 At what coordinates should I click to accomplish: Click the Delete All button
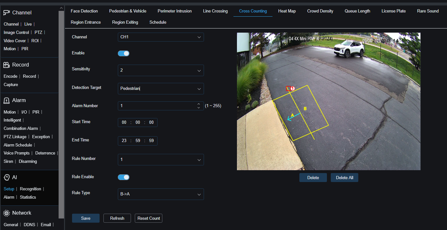(345, 178)
